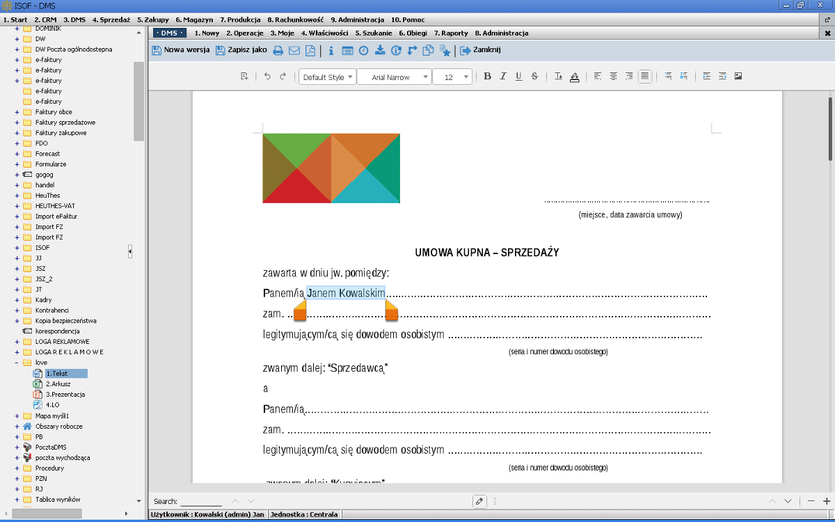Image resolution: width=835 pixels, height=522 pixels.
Task: Export the document as PDF
Action: pos(310,50)
